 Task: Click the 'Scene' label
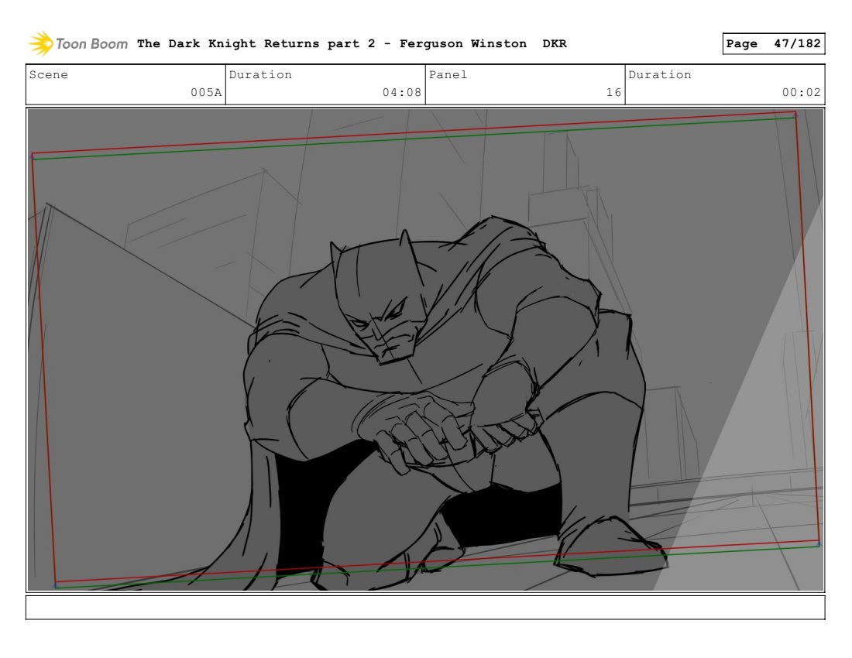pos(48,74)
